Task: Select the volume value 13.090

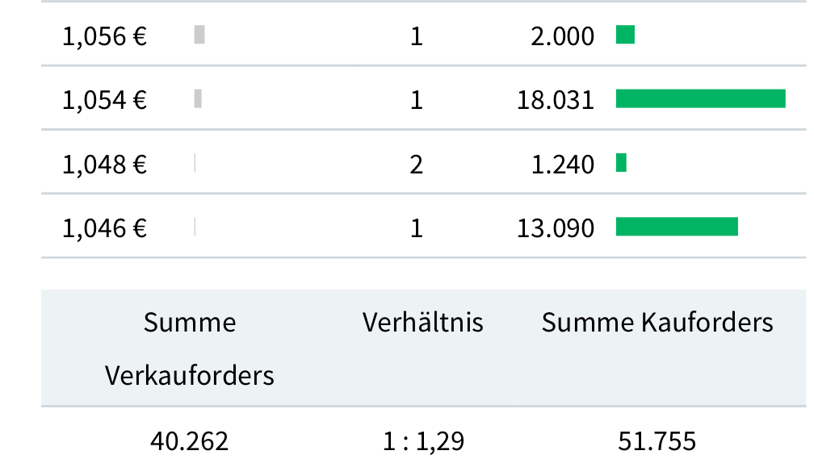Action: [x=556, y=228]
